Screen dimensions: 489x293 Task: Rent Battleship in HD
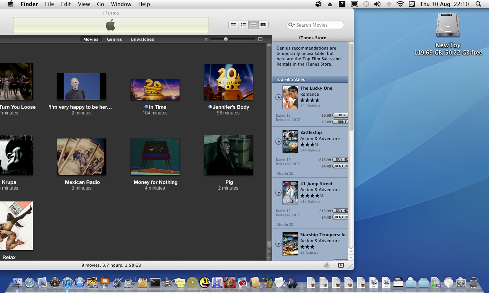pyautogui.click(x=340, y=166)
